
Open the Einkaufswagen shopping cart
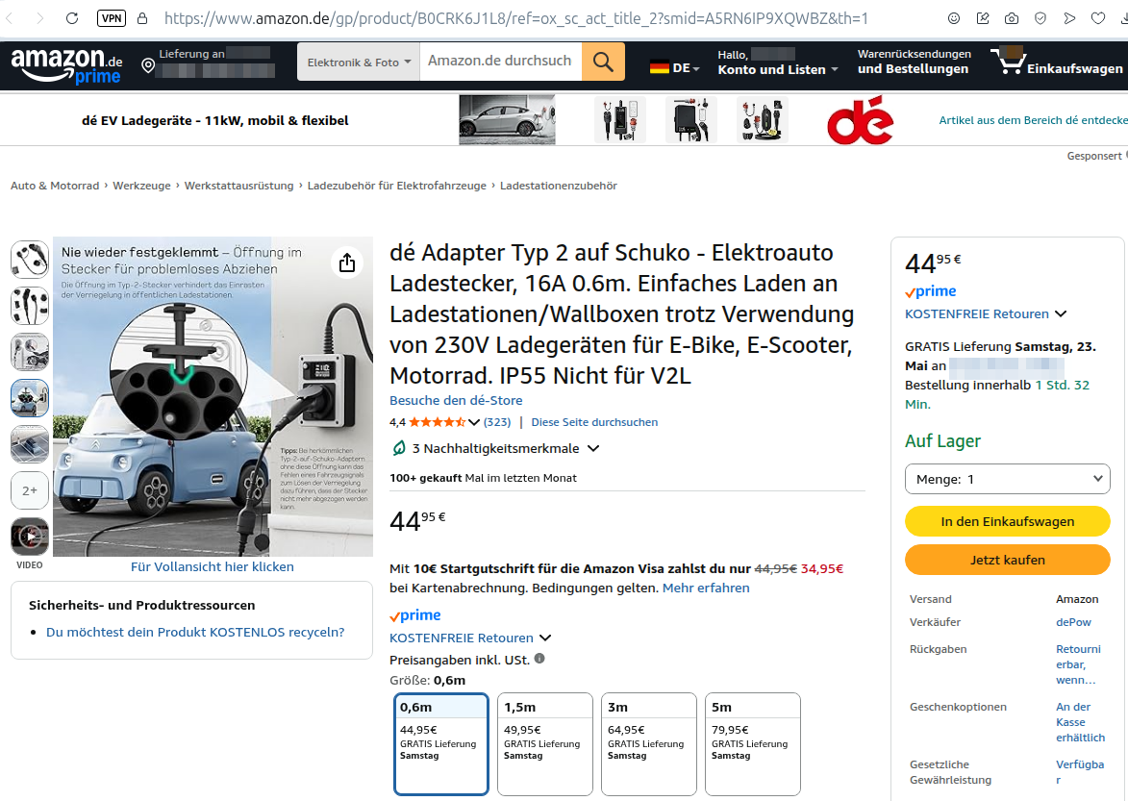pyautogui.click(x=1057, y=63)
